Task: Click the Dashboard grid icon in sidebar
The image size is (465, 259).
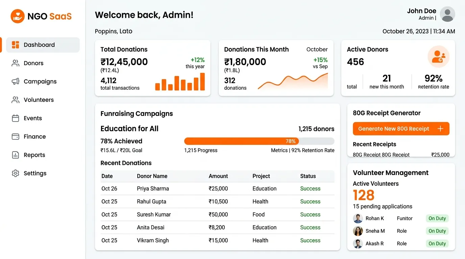Action: click(x=16, y=45)
